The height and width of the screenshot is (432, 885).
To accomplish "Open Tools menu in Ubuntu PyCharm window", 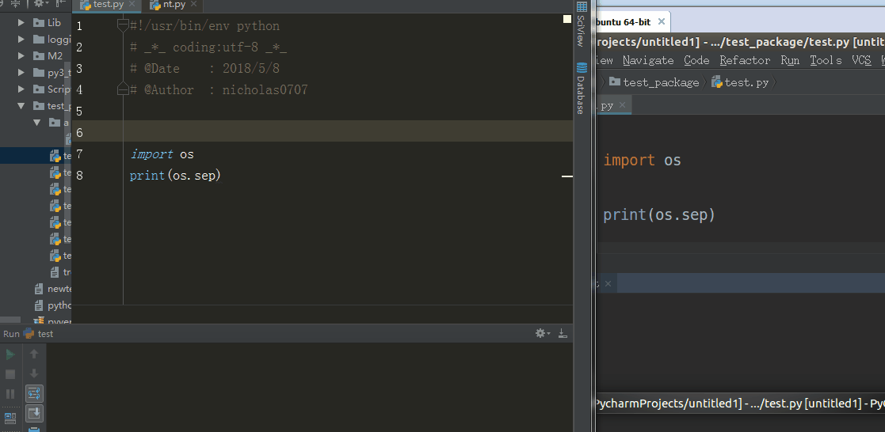I will [x=826, y=60].
